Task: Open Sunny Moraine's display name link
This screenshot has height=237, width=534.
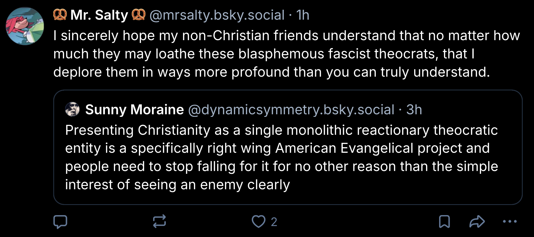Action: point(134,110)
